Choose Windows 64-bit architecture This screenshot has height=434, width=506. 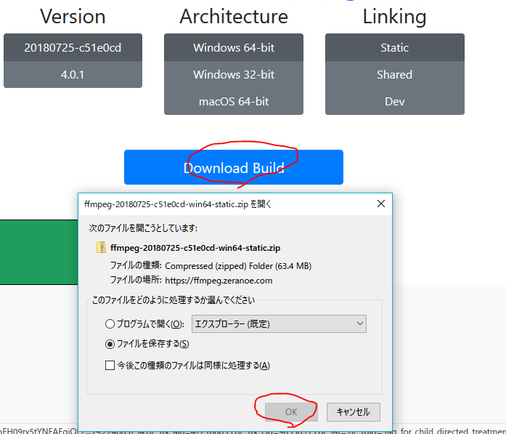pos(234,47)
